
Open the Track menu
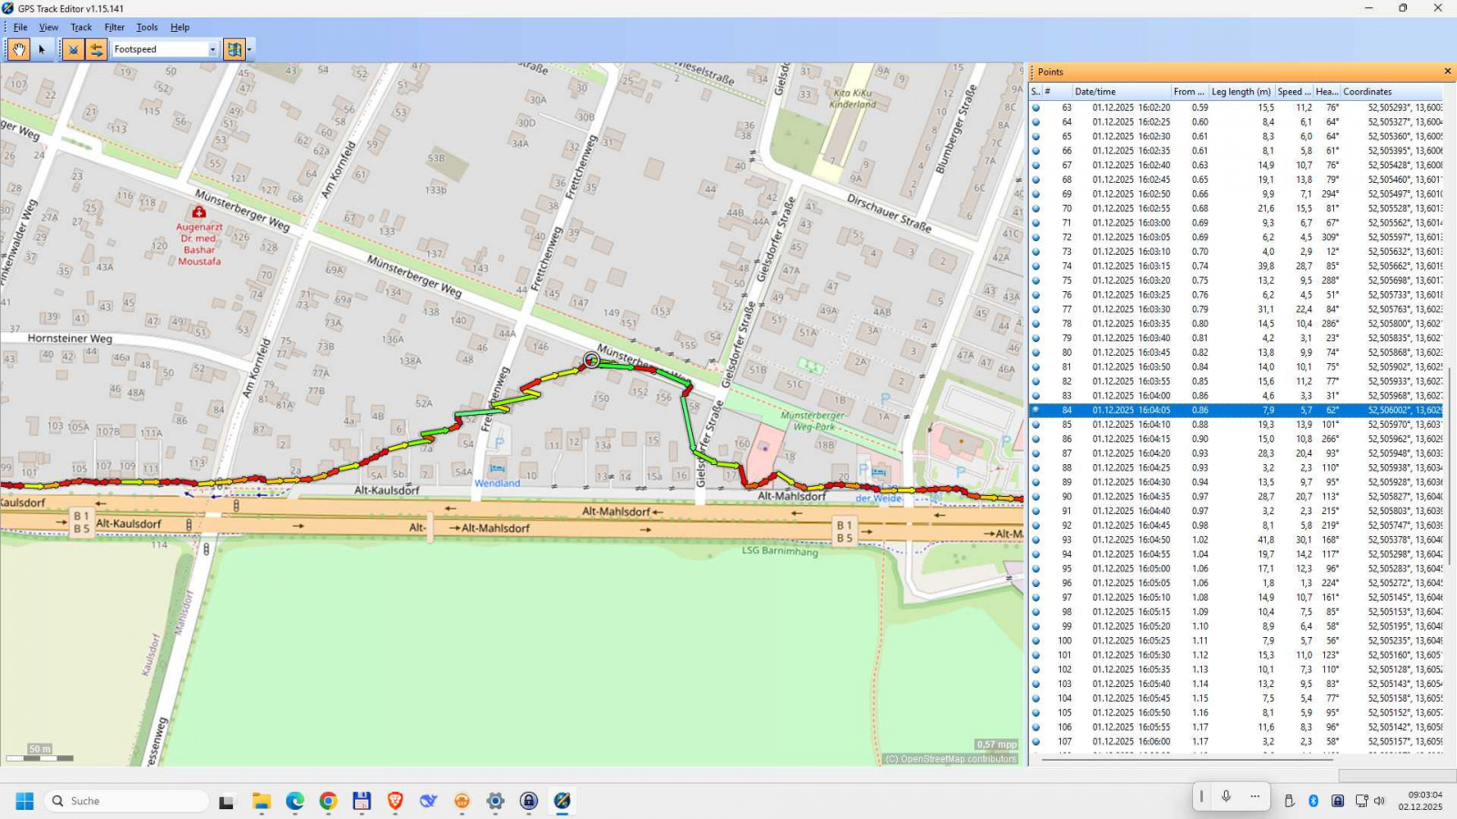81,27
